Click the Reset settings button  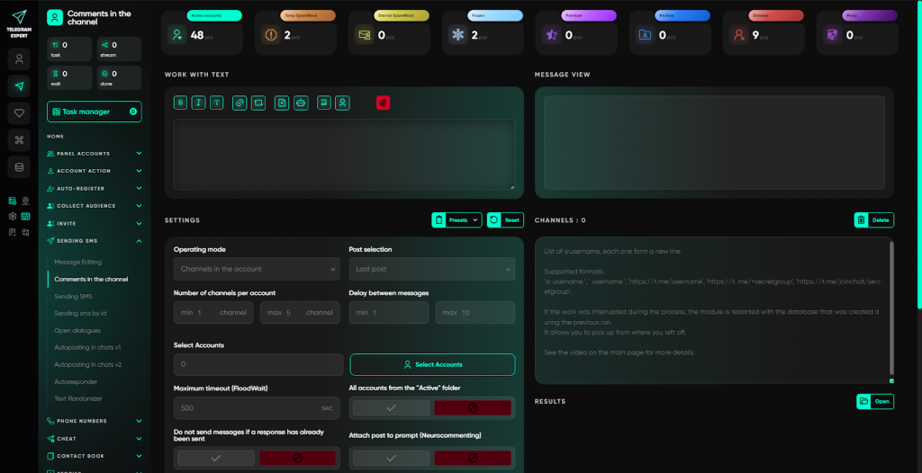pos(505,219)
